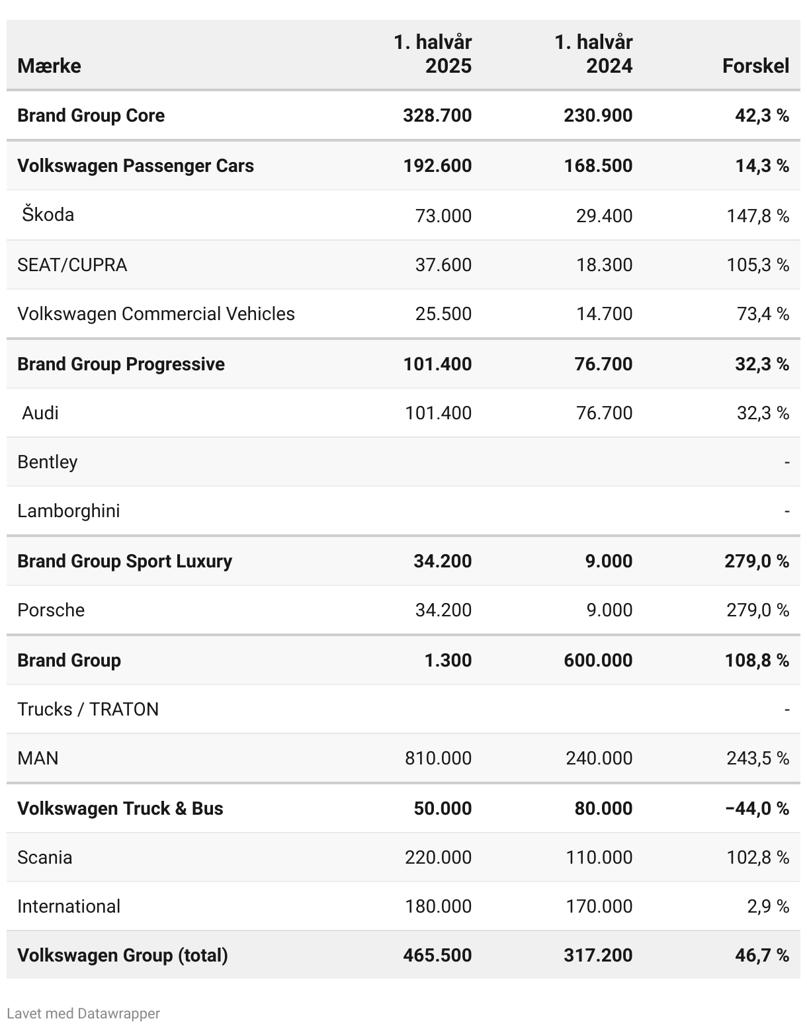Select the Lamborghini row label

point(69,511)
